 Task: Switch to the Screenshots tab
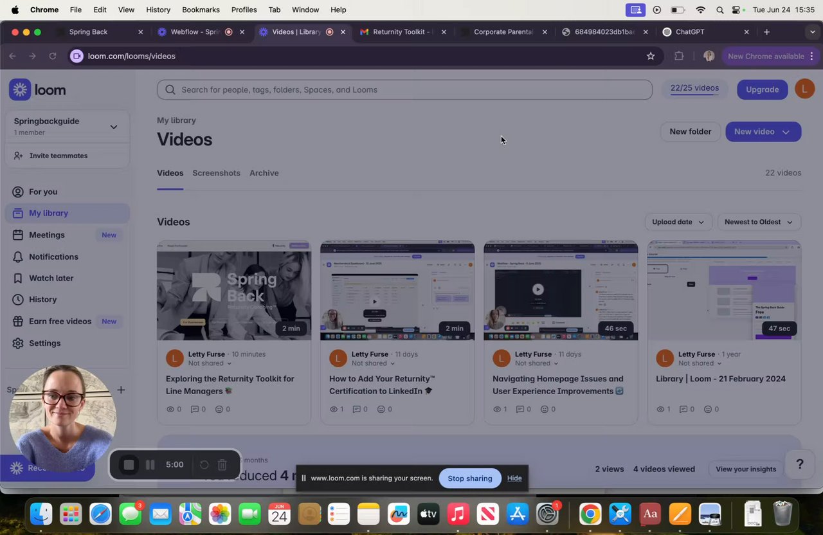(216, 173)
